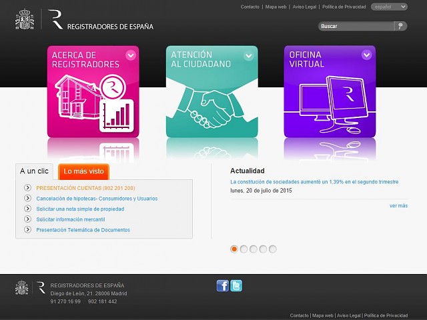Click the search magnifier button

pos(400,26)
